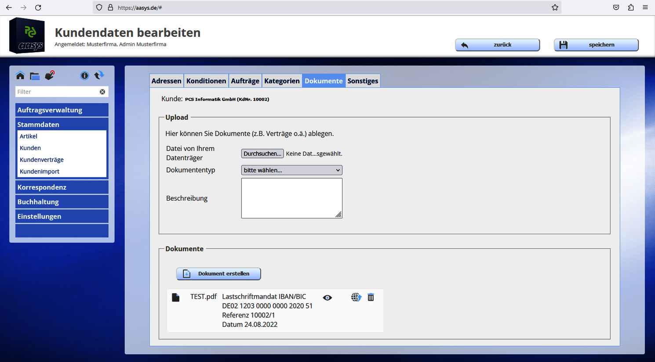Click the Datum 24.08.2022 text
This screenshot has width=655, height=362.
(x=250, y=325)
